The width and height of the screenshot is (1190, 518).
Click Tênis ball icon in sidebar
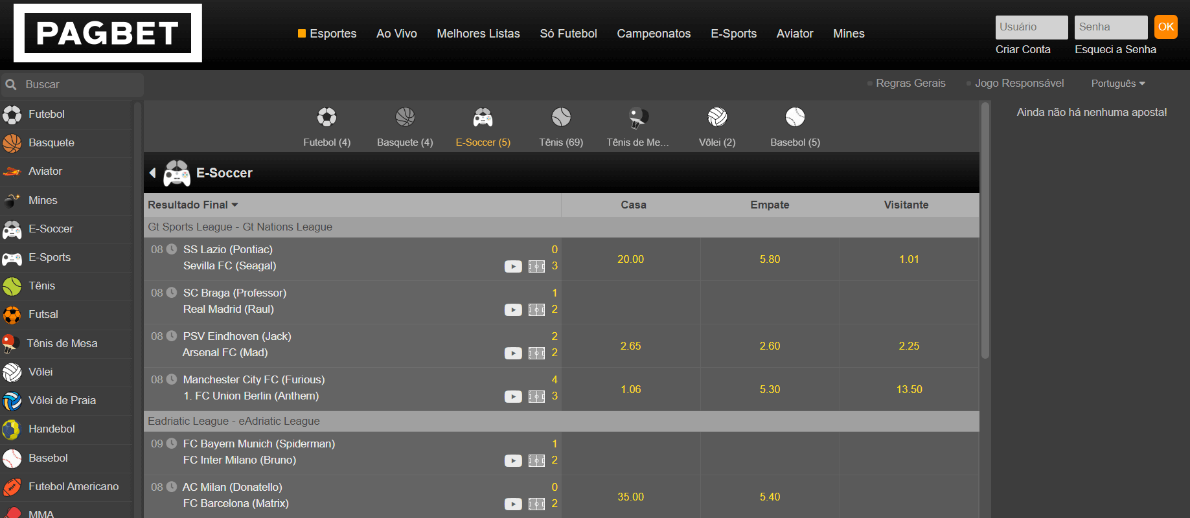tap(12, 286)
